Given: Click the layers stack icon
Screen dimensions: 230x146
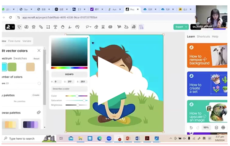Looking at the screenshot, I should [x=216, y=128].
